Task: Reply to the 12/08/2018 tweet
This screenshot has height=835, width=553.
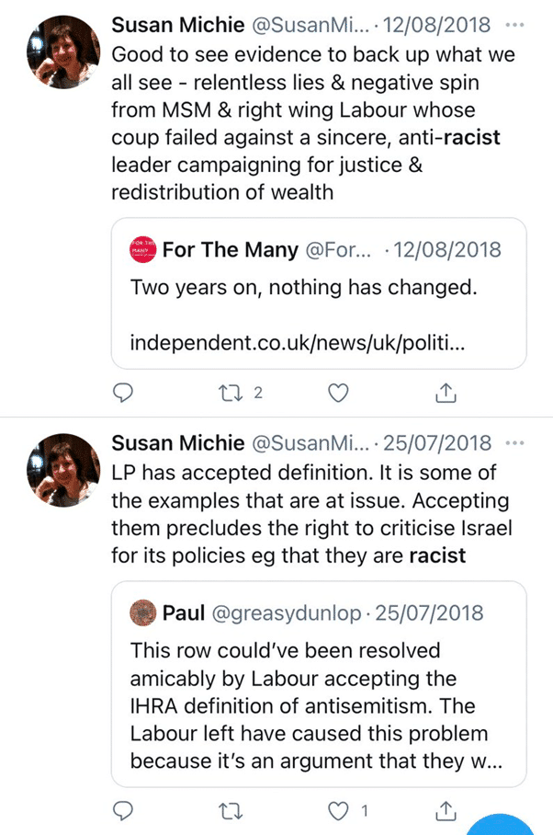Action: pyautogui.click(x=123, y=394)
